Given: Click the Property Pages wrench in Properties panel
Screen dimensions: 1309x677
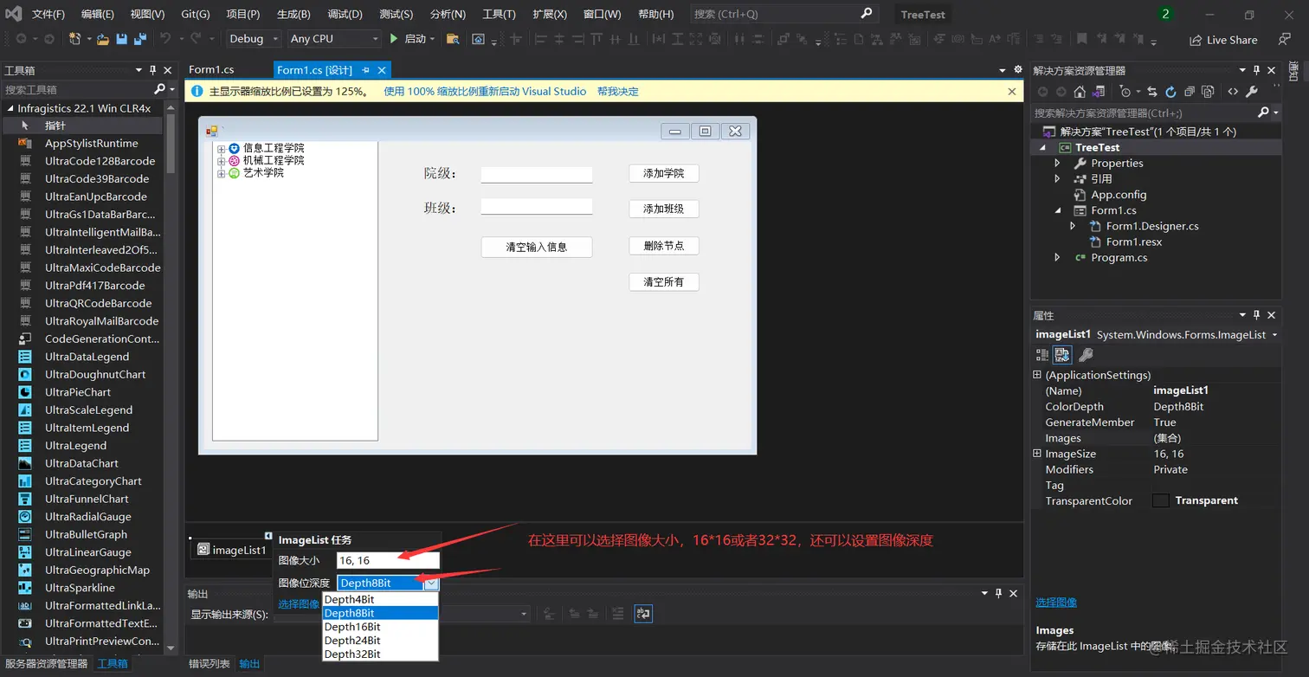Looking at the screenshot, I should pyautogui.click(x=1085, y=355).
